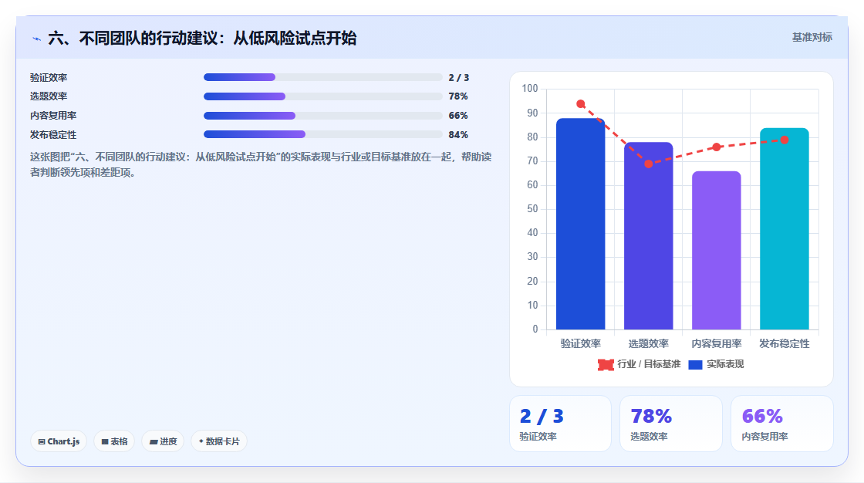Toggle the 实际表现 legend item
The height and width of the screenshot is (483, 864).
pos(716,364)
